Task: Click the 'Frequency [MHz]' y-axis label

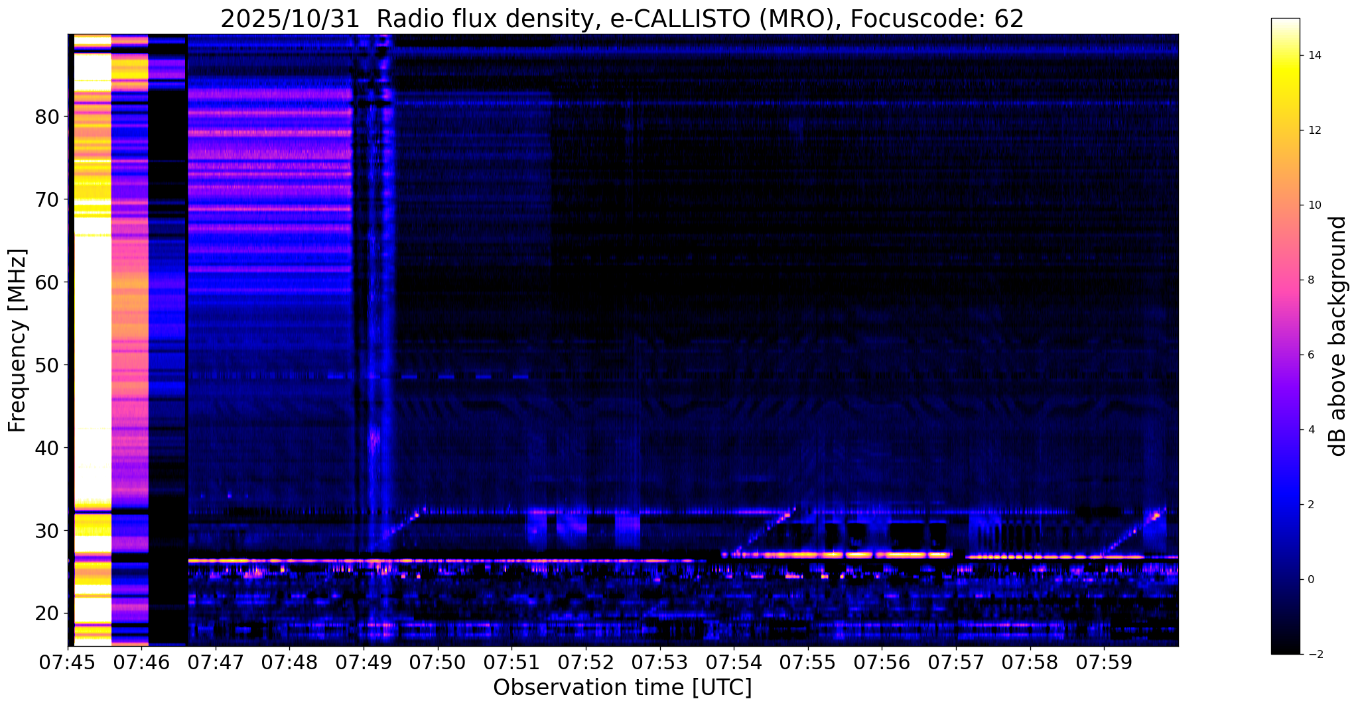Action: point(18,341)
